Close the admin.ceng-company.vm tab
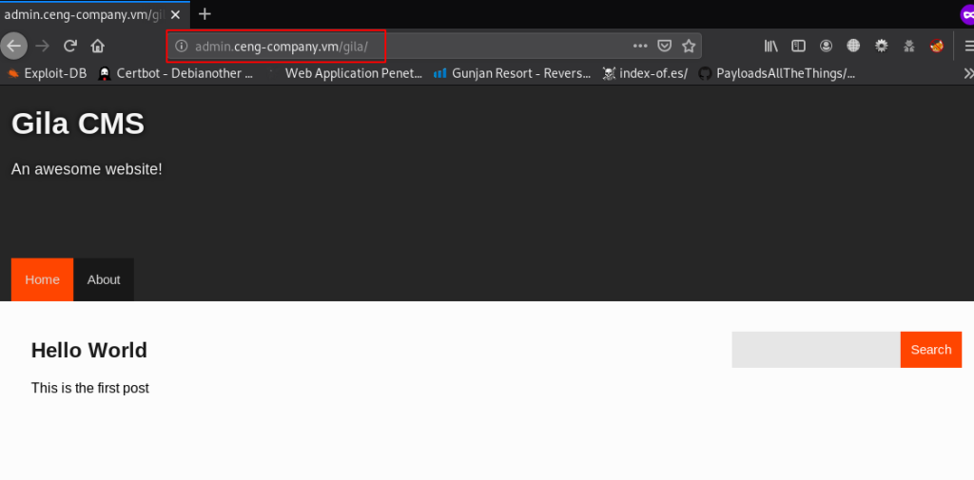This screenshot has width=974, height=480. point(175,14)
